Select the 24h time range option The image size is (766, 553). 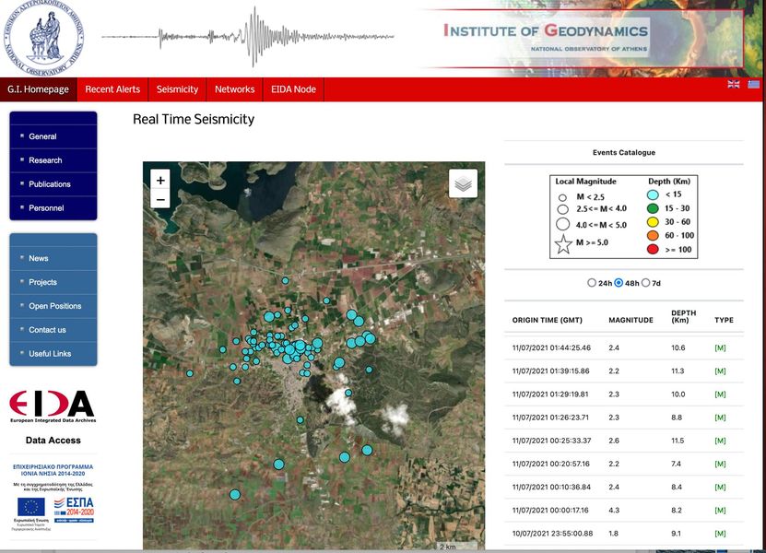[x=591, y=283]
